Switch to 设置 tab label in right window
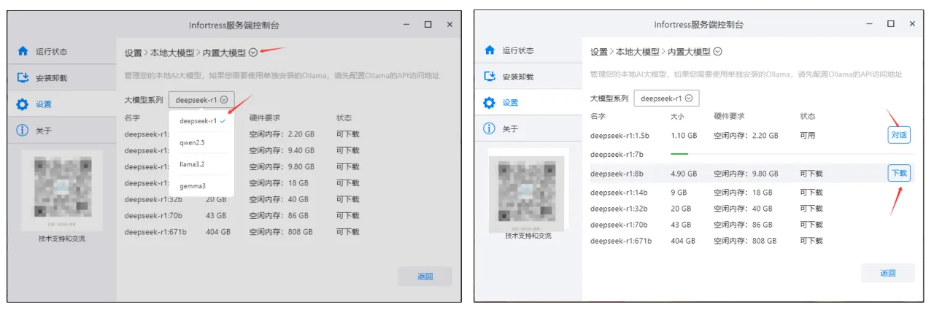Viewport: 934px width, 313px height. (x=511, y=103)
